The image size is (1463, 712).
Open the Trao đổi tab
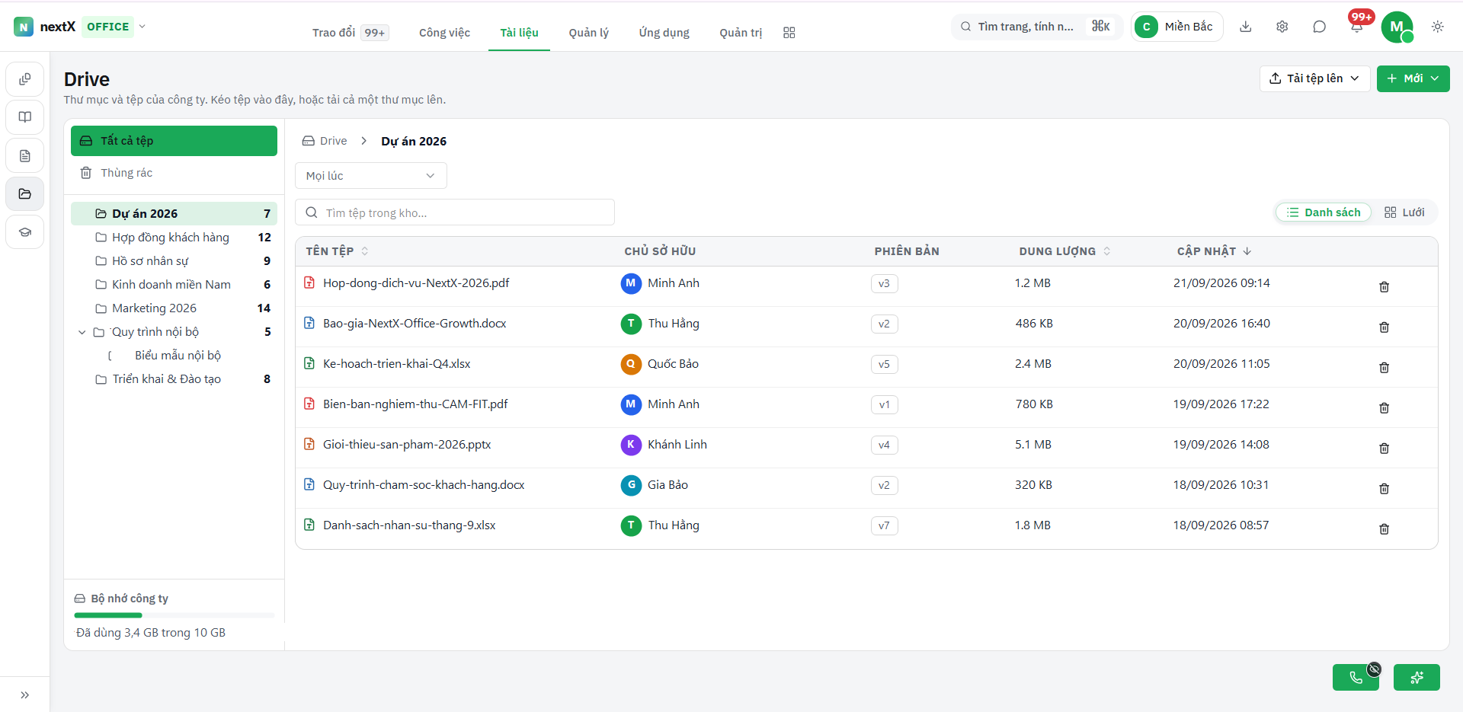(x=351, y=33)
